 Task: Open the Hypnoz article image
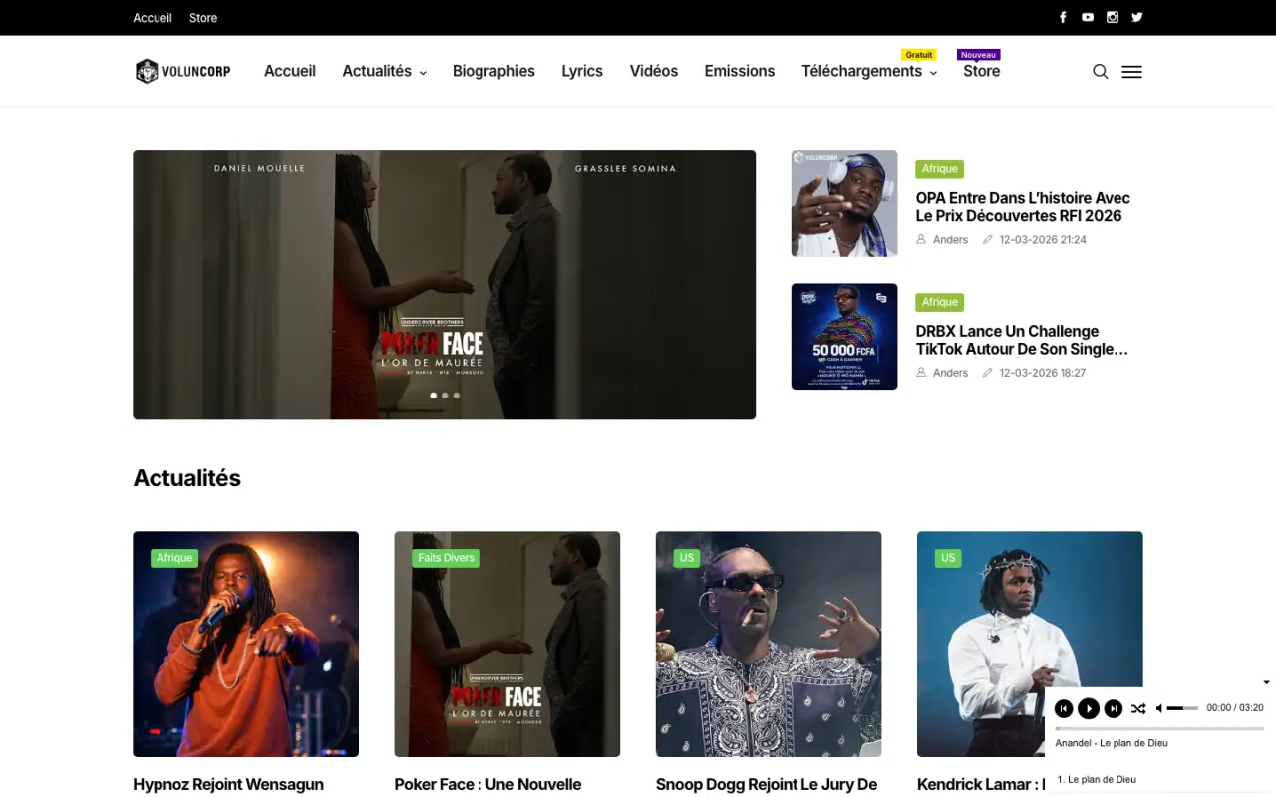245,644
